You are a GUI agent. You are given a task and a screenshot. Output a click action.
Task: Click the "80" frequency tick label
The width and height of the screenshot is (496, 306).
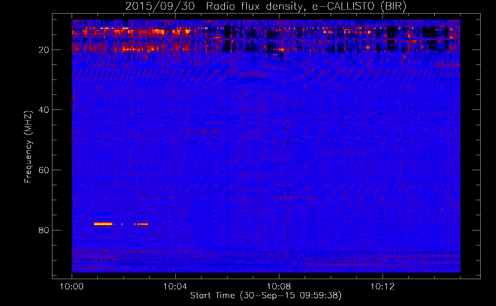(x=44, y=230)
